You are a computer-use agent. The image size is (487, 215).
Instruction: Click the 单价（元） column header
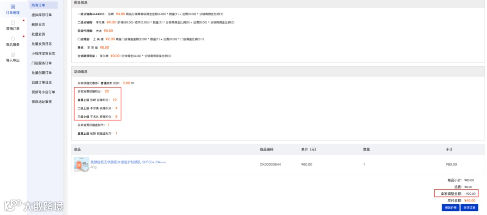click(308, 150)
